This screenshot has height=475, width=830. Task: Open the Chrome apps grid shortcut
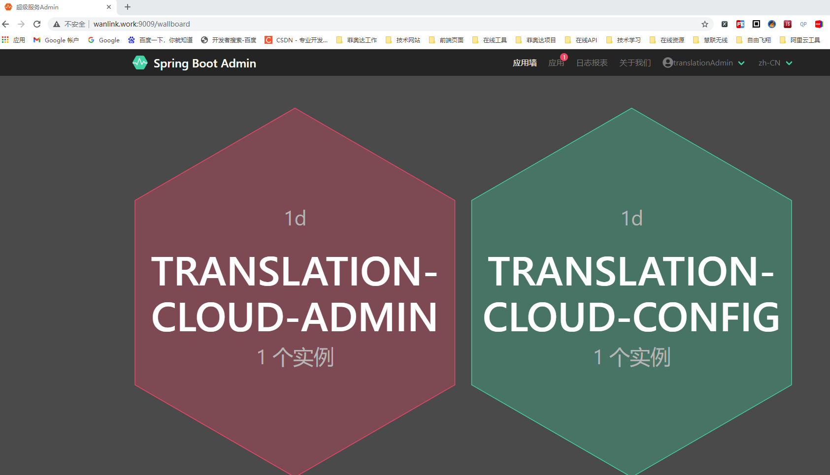pyautogui.click(x=13, y=40)
